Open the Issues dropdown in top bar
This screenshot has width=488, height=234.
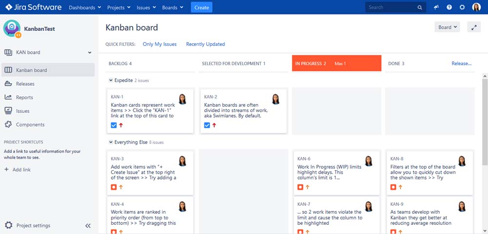(x=145, y=7)
